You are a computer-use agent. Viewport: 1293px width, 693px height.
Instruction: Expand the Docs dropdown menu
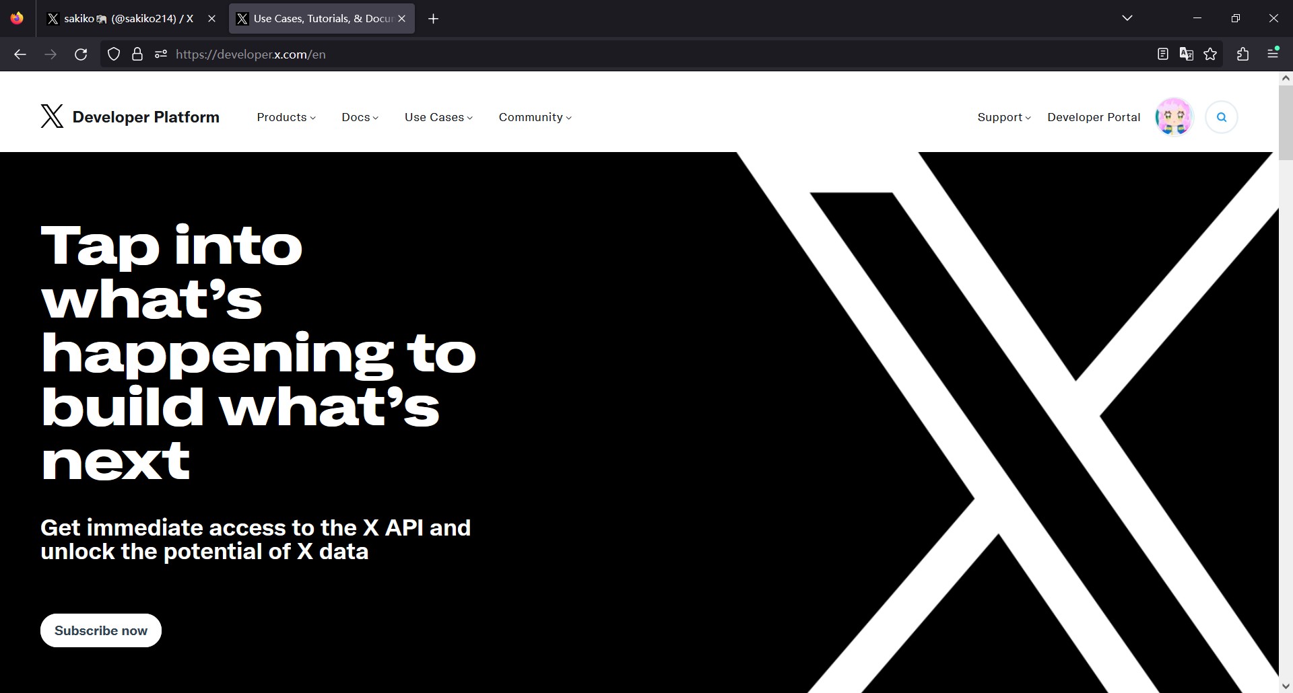(x=360, y=117)
